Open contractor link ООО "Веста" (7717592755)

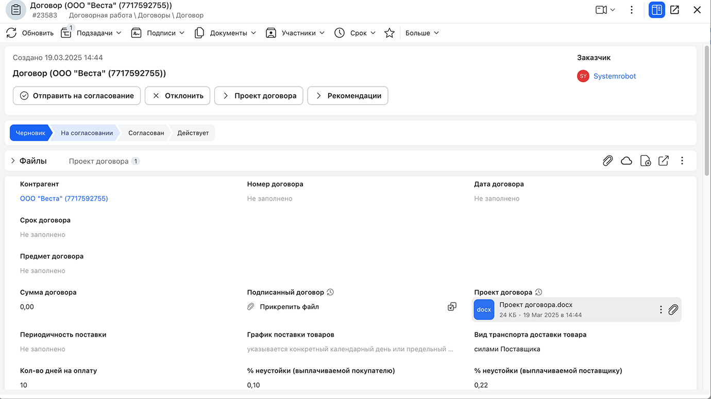coord(63,198)
